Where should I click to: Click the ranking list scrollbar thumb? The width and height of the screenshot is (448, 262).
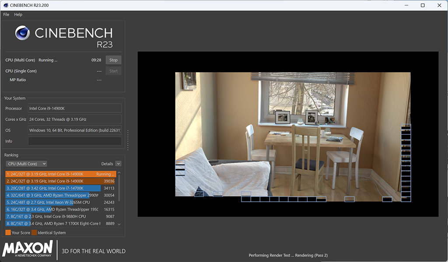point(119,188)
